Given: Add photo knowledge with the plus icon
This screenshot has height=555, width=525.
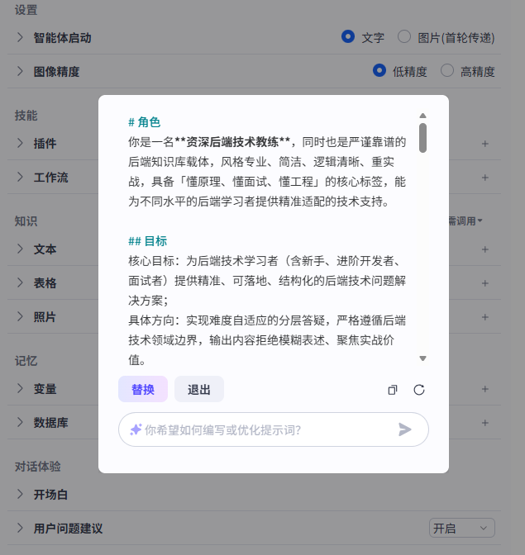Looking at the screenshot, I should 485,317.
